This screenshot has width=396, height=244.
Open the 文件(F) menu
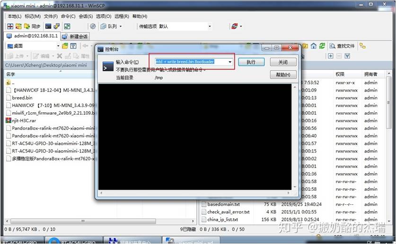tap(51, 17)
